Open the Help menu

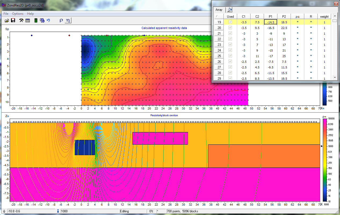(31, 14)
